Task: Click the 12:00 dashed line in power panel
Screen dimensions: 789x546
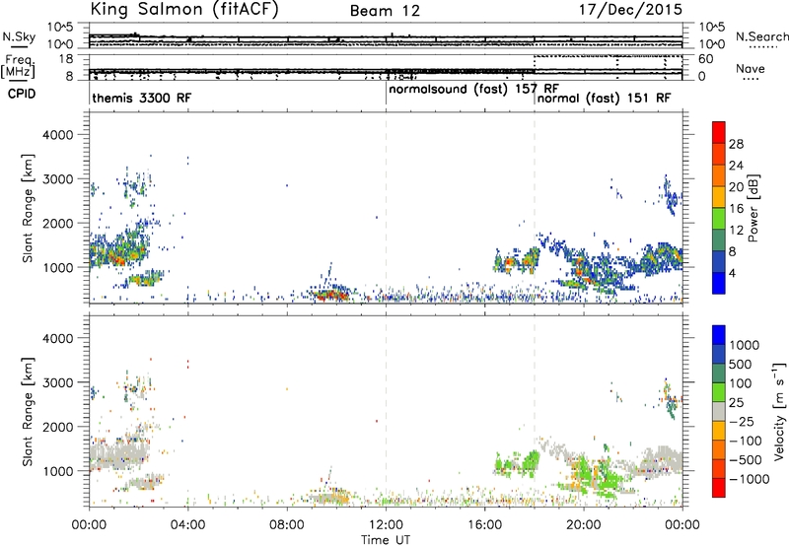Action: point(386,208)
